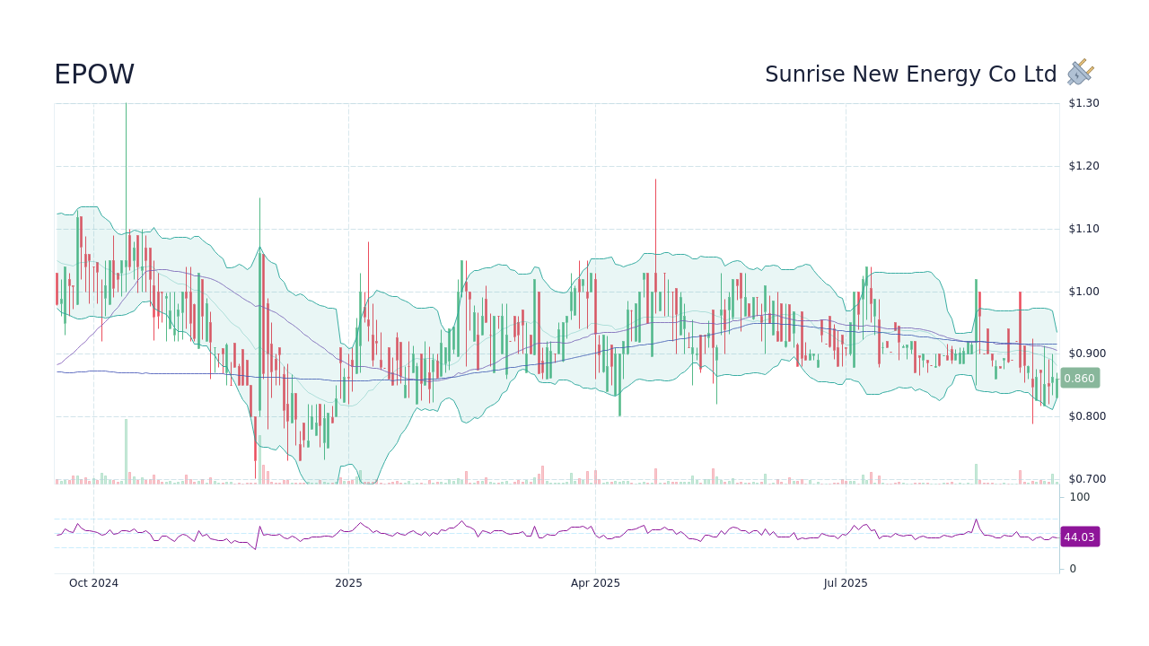Expand the Apr 2025 axis label
The image size is (1149, 646).
pyautogui.click(x=596, y=583)
